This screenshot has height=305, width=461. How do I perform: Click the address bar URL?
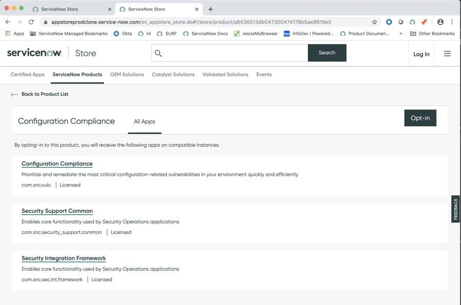pyautogui.click(x=191, y=22)
